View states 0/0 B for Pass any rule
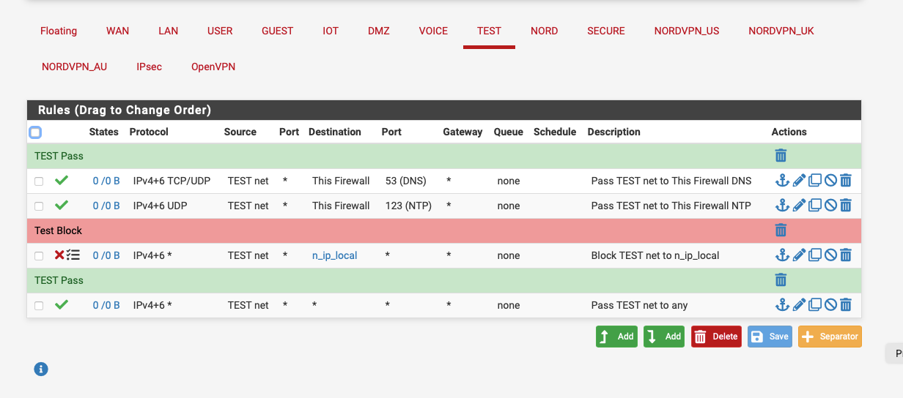Screen dimensions: 903x398 pyautogui.click(x=106, y=305)
